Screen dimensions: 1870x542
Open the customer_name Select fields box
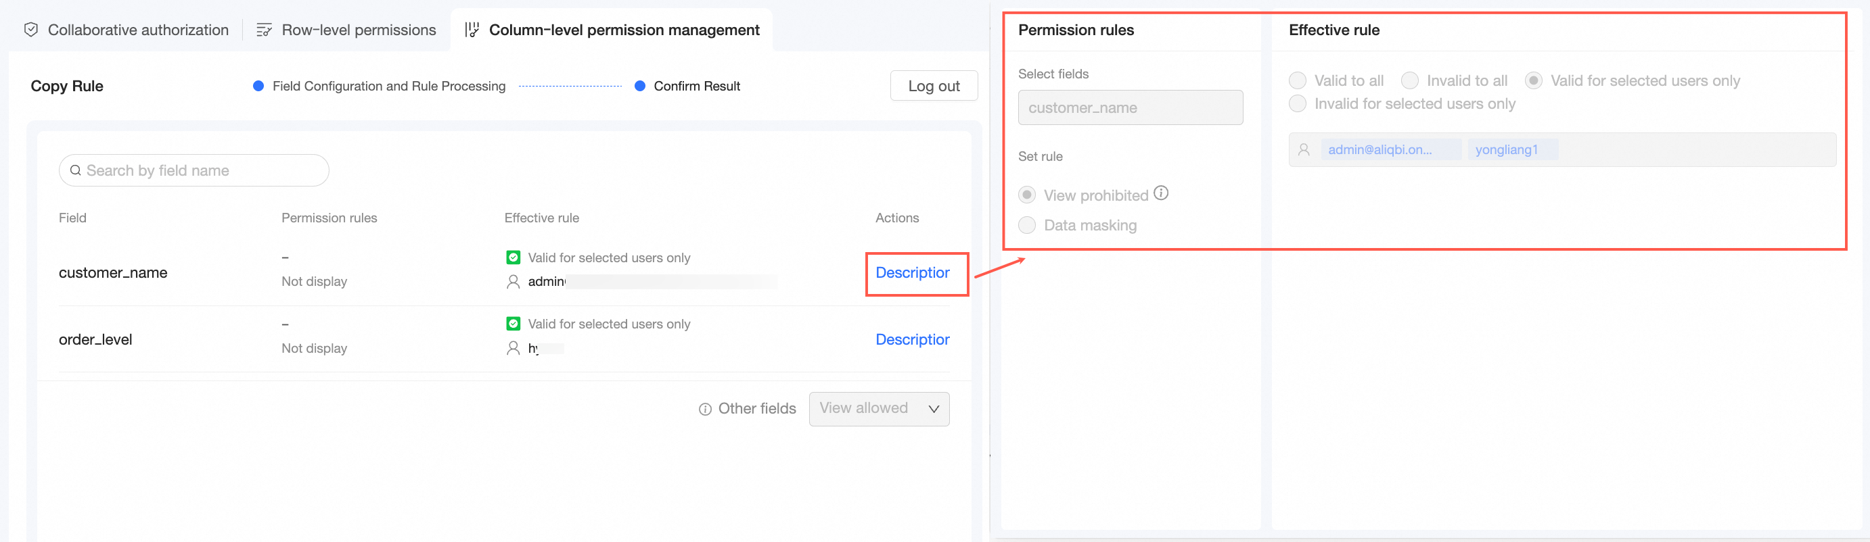pos(1130,108)
